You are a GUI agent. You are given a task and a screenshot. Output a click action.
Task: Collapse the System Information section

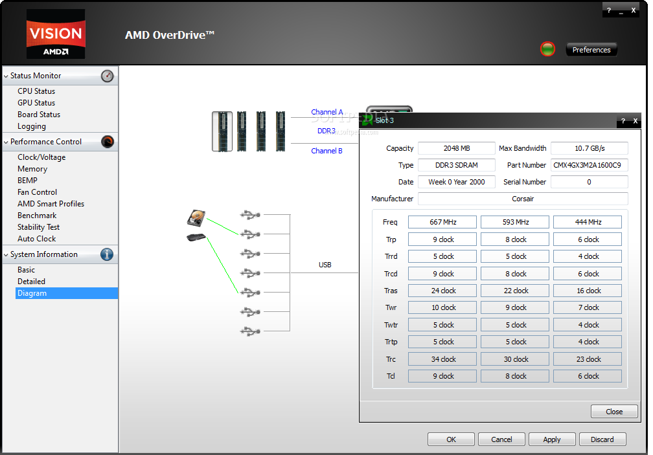(x=6, y=255)
